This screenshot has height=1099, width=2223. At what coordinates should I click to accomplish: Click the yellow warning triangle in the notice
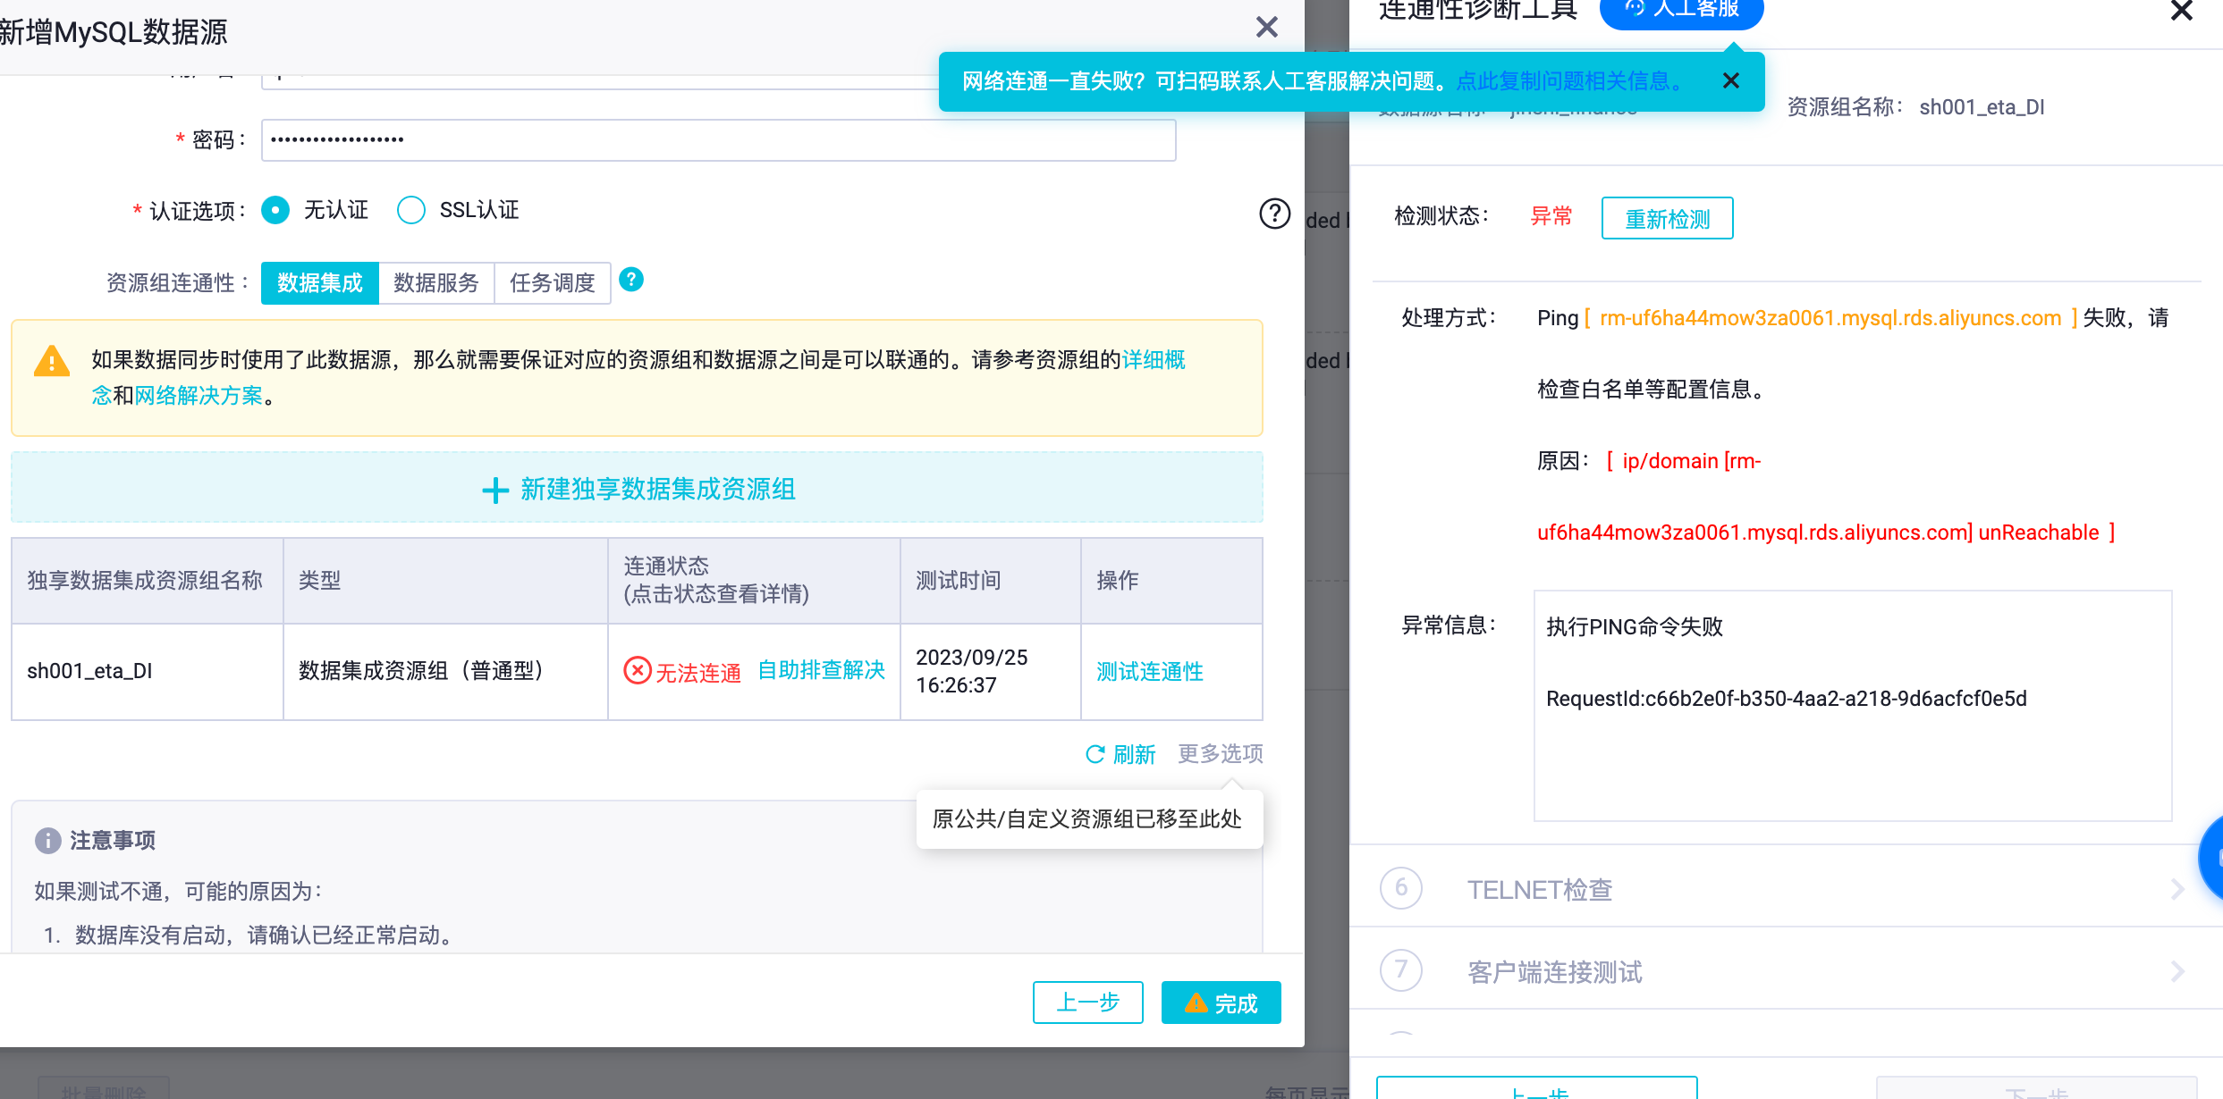pos(52,361)
